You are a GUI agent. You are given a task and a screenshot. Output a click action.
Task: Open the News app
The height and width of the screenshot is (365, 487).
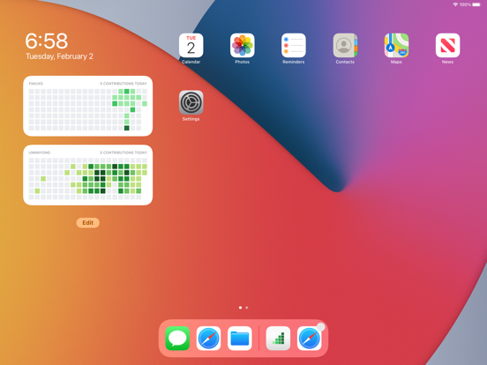pyautogui.click(x=447, y=45)
